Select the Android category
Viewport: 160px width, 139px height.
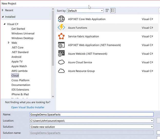(16, 57)
